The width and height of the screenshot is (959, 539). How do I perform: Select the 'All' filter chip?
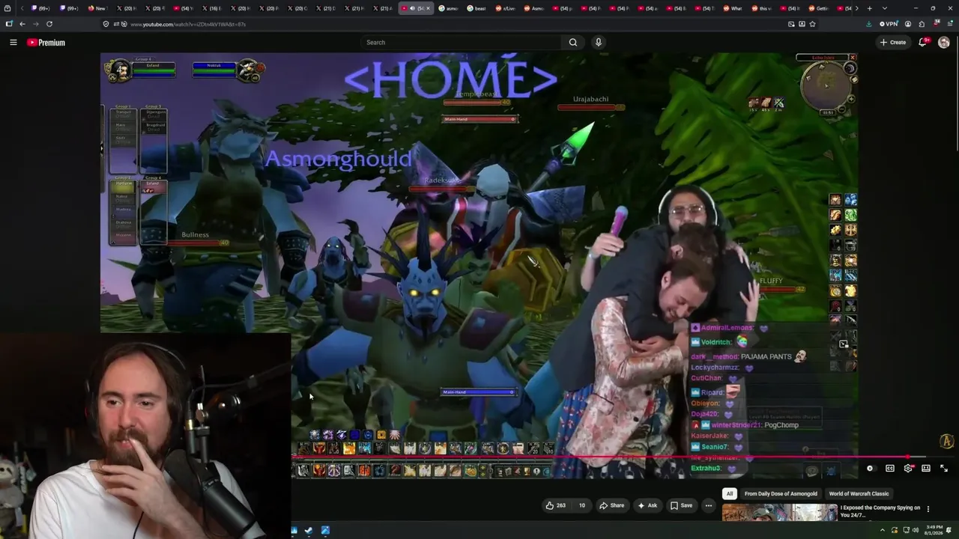click(729, 494)
